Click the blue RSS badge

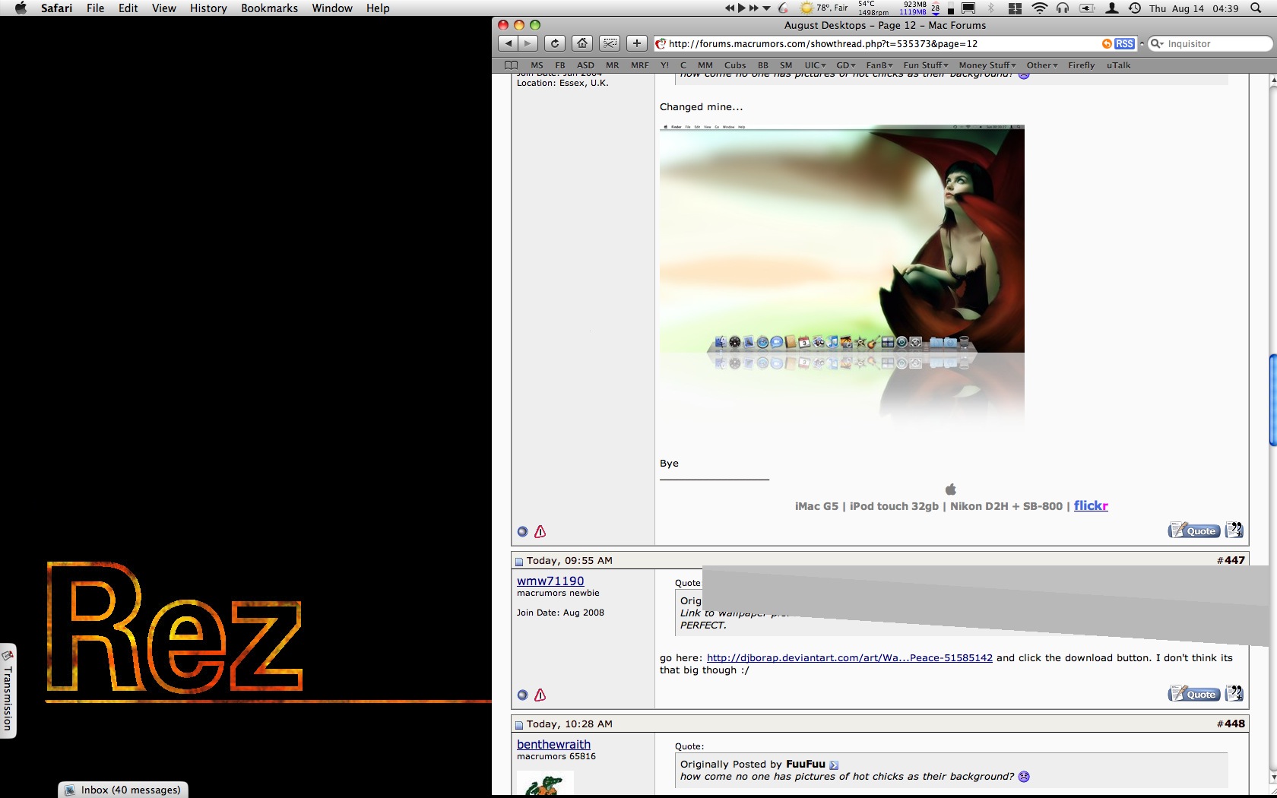click(x=1125, y=44)
